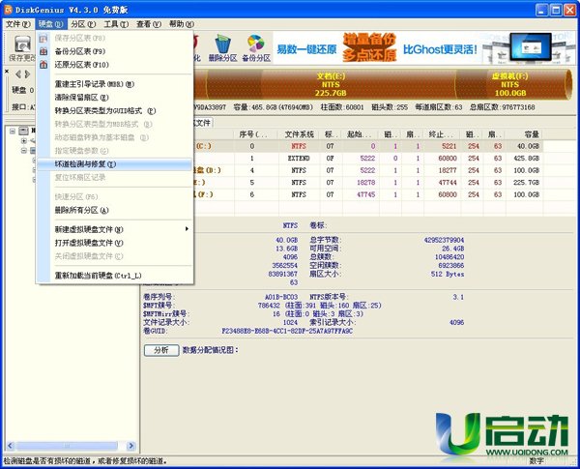Viewport: 580px width, 469px height.
Task: Select 重新加载当前硬盘 (Ctrl_L) entry
Action: pos(115,276)
